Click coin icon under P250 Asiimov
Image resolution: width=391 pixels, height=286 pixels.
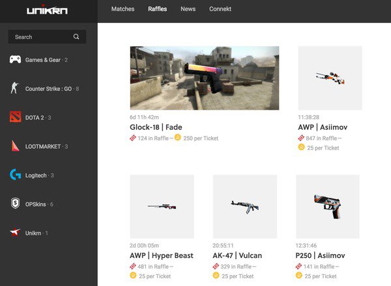click(298, 276)
